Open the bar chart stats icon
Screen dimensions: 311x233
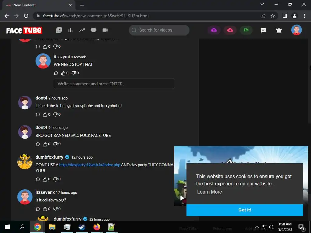[70, 30]
